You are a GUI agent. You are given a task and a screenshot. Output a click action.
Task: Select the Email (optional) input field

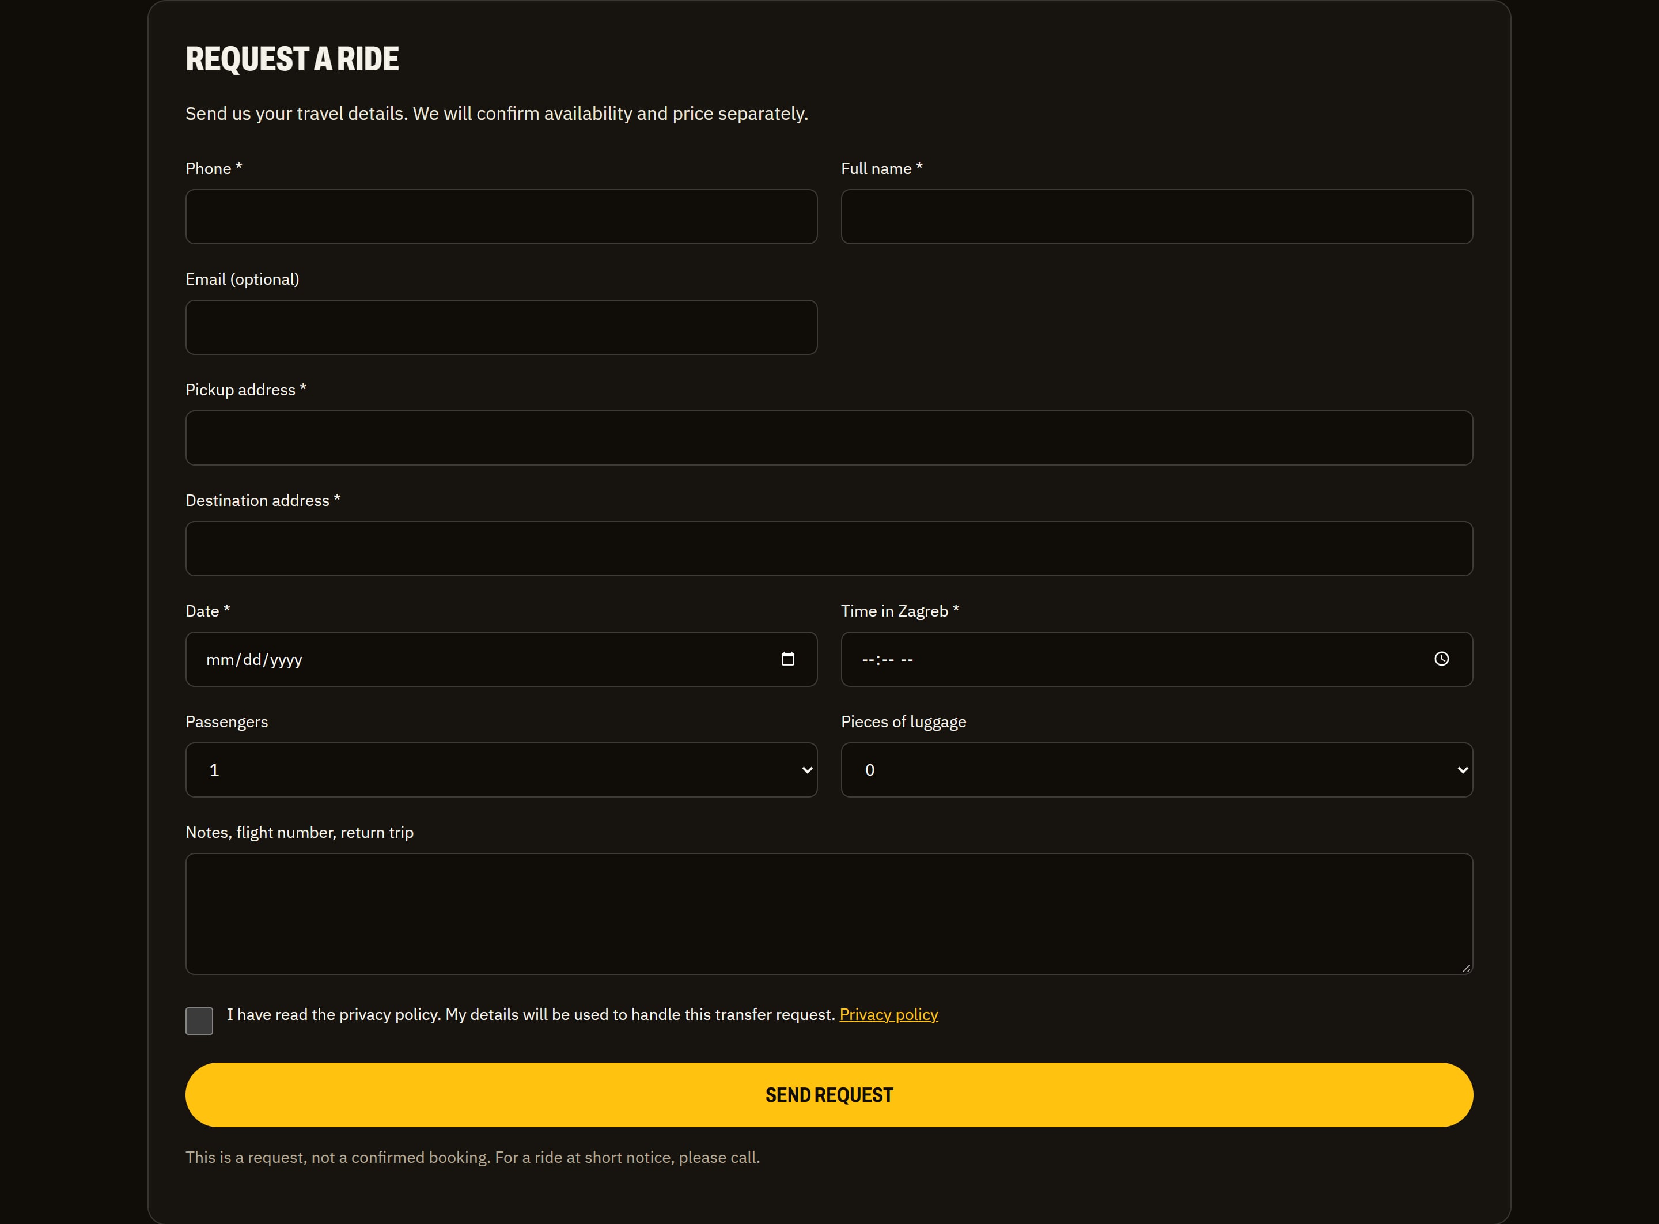click(x=501, y=327)
